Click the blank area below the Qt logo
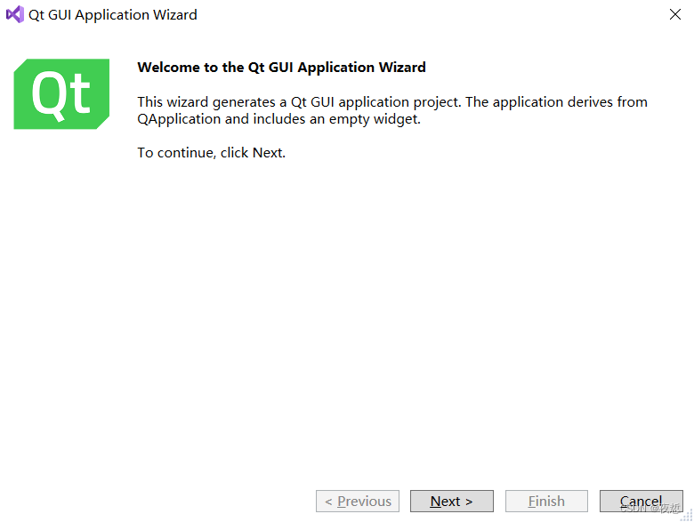This screenshot has width=694, height=522. click(61, 267)
